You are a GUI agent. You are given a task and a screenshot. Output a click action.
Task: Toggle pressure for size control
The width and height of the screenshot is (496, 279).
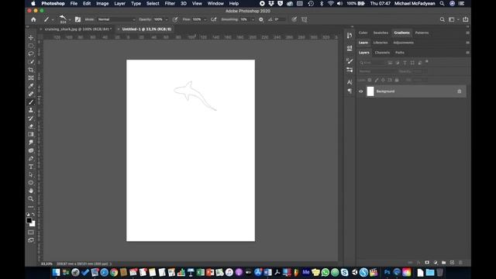[294, 19]
